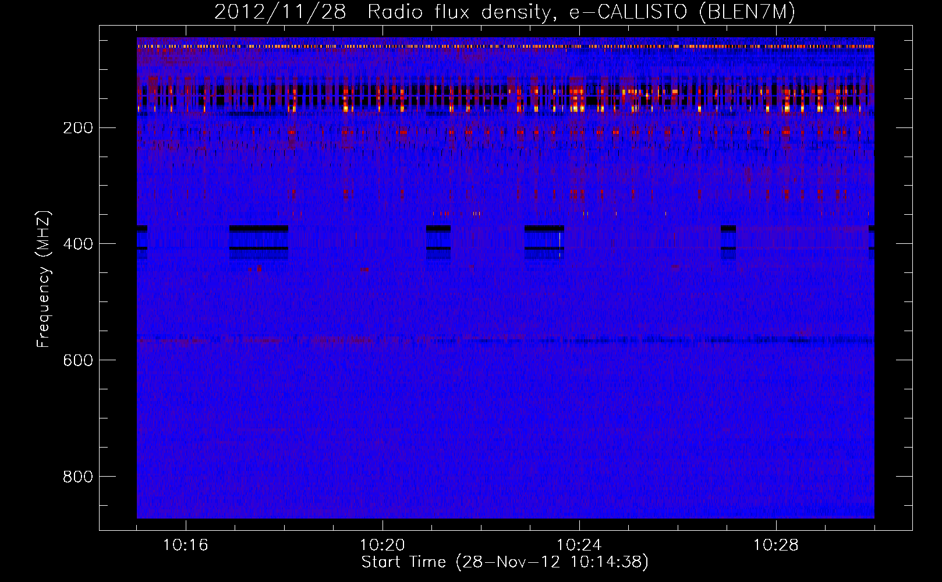Click the 10:16 time tick label
The width and height of the screenshot is (942, 582).
tap(186, 545)
